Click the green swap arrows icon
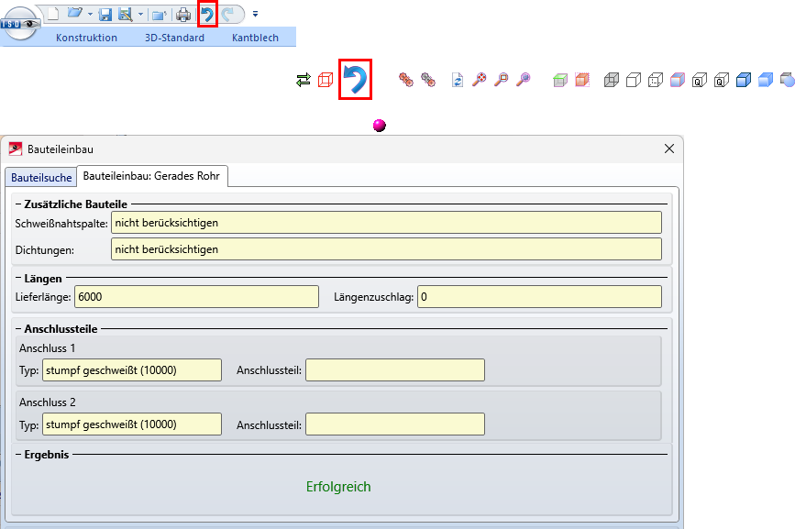Viewport: 795px width, 529px height. pos(304,80)
